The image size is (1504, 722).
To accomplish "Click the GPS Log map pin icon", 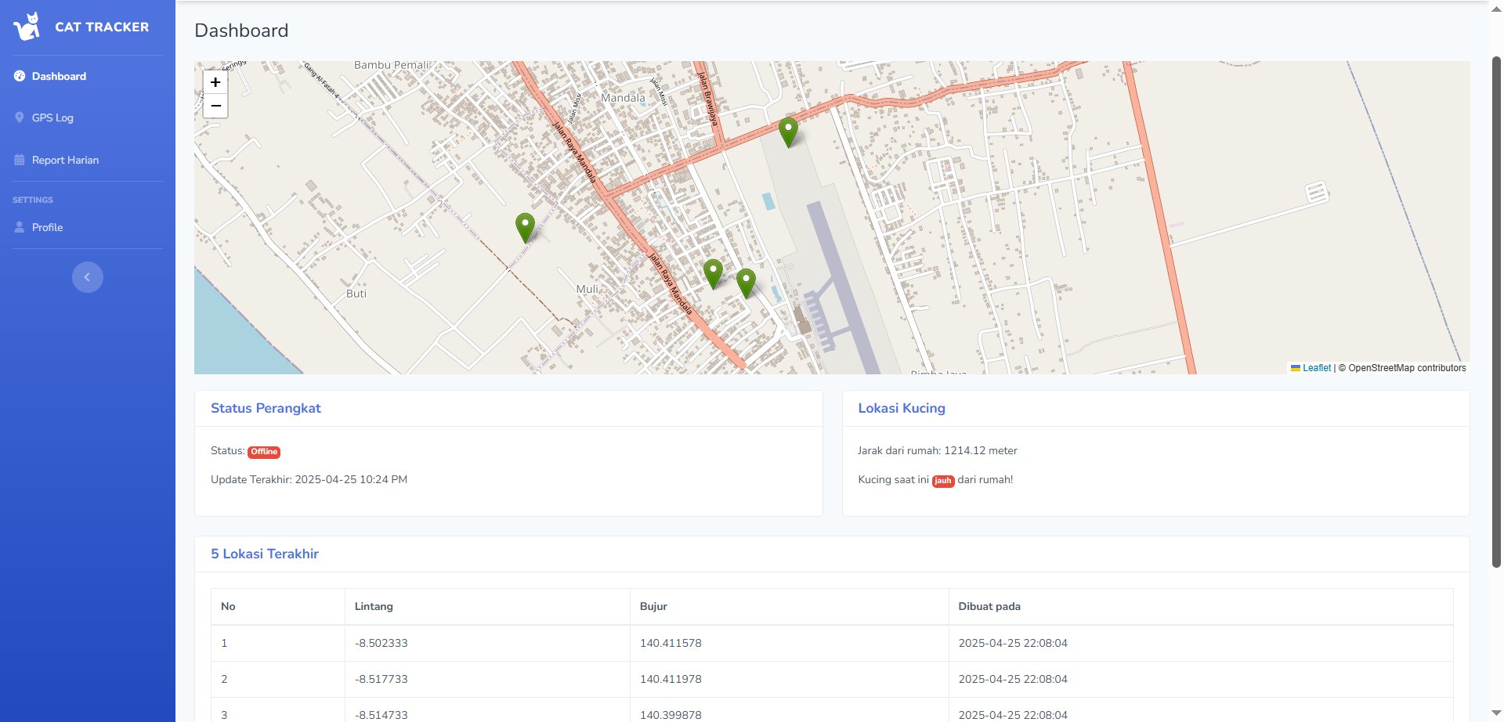I will coord(19,117).
